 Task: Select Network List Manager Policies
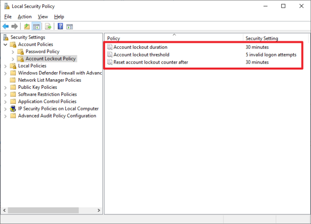point(49,80)
